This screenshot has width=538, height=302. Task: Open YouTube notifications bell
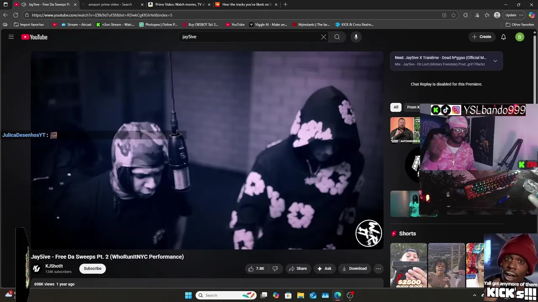click(504, 37)
